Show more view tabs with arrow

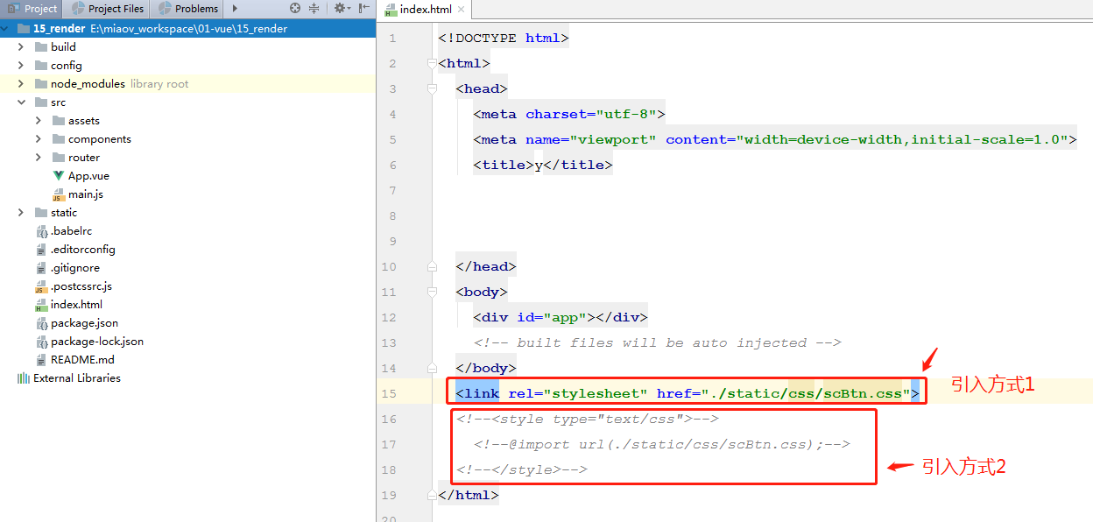235,9
